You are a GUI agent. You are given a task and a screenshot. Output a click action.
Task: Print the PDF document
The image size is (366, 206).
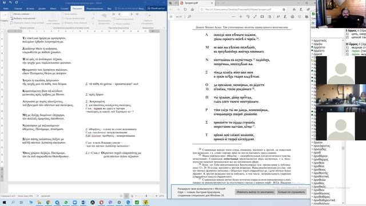pyautogui.click(x=292, y=17)
